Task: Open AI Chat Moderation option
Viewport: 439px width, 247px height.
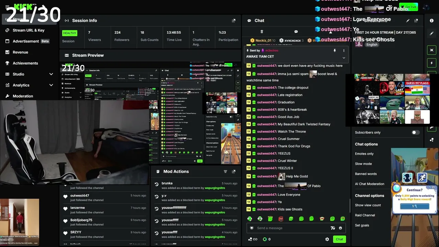Action: pos(369,184)
